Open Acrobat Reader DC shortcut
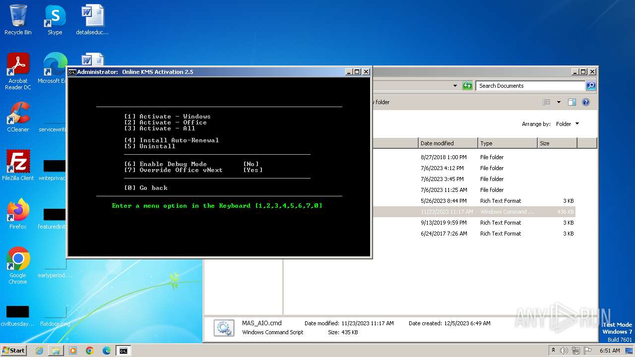The image size is (635, 357). [x=18, y=72]
